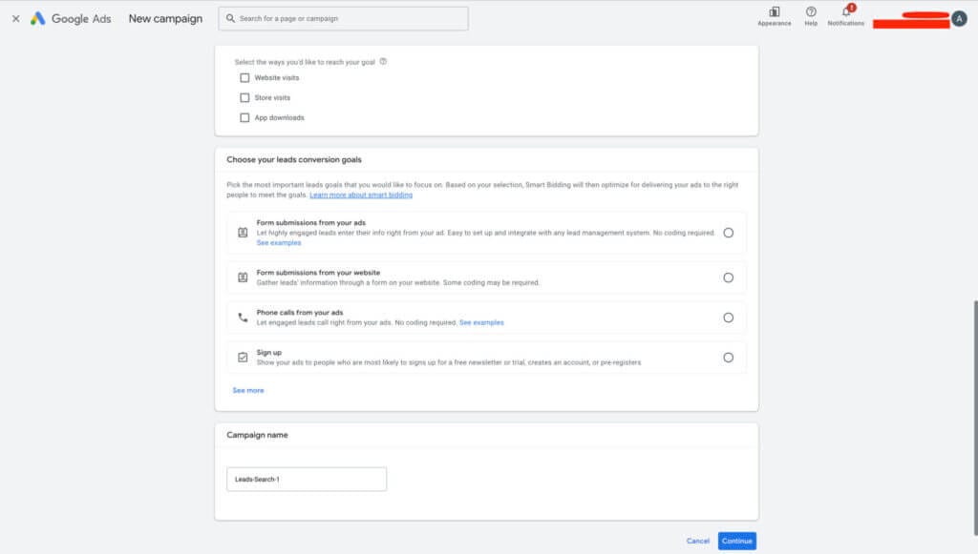Screen dimensions: 978x554
Task: Select the Form submissions from your ads radio button
Action: tap(729, 232)
